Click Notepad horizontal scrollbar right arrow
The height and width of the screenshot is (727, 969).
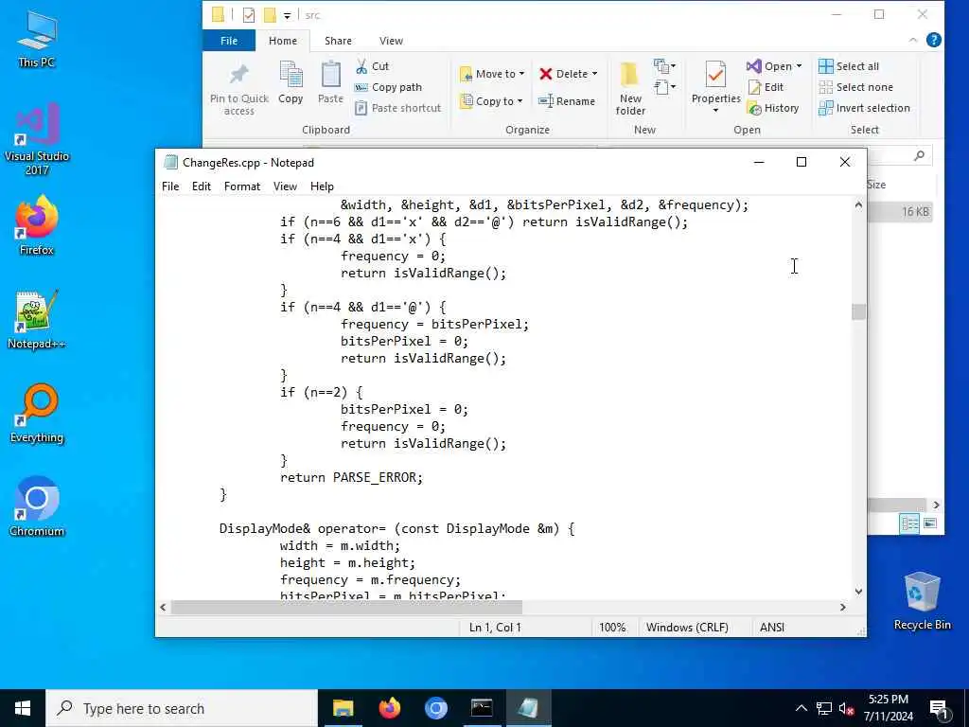click(843, 607)
